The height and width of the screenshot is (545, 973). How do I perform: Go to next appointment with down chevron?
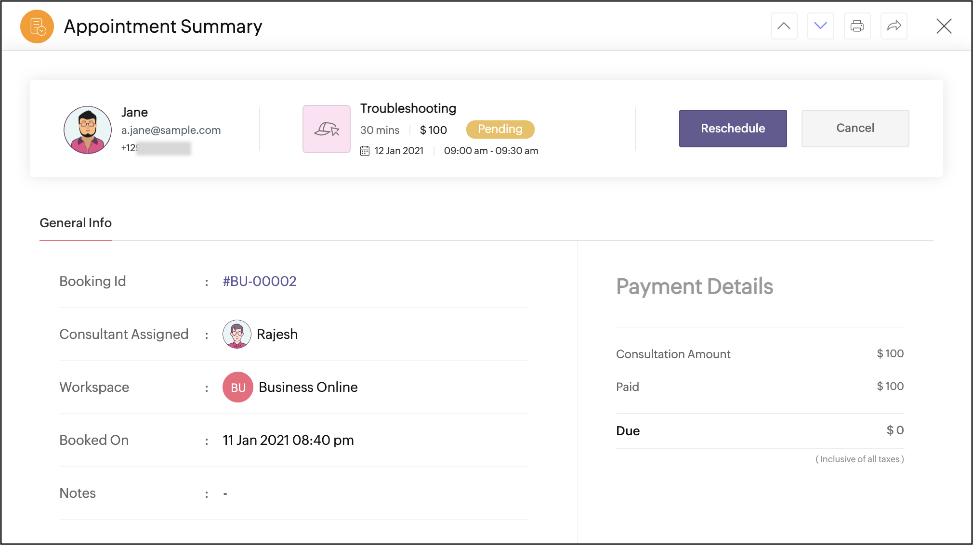click(x=820, y=26)
